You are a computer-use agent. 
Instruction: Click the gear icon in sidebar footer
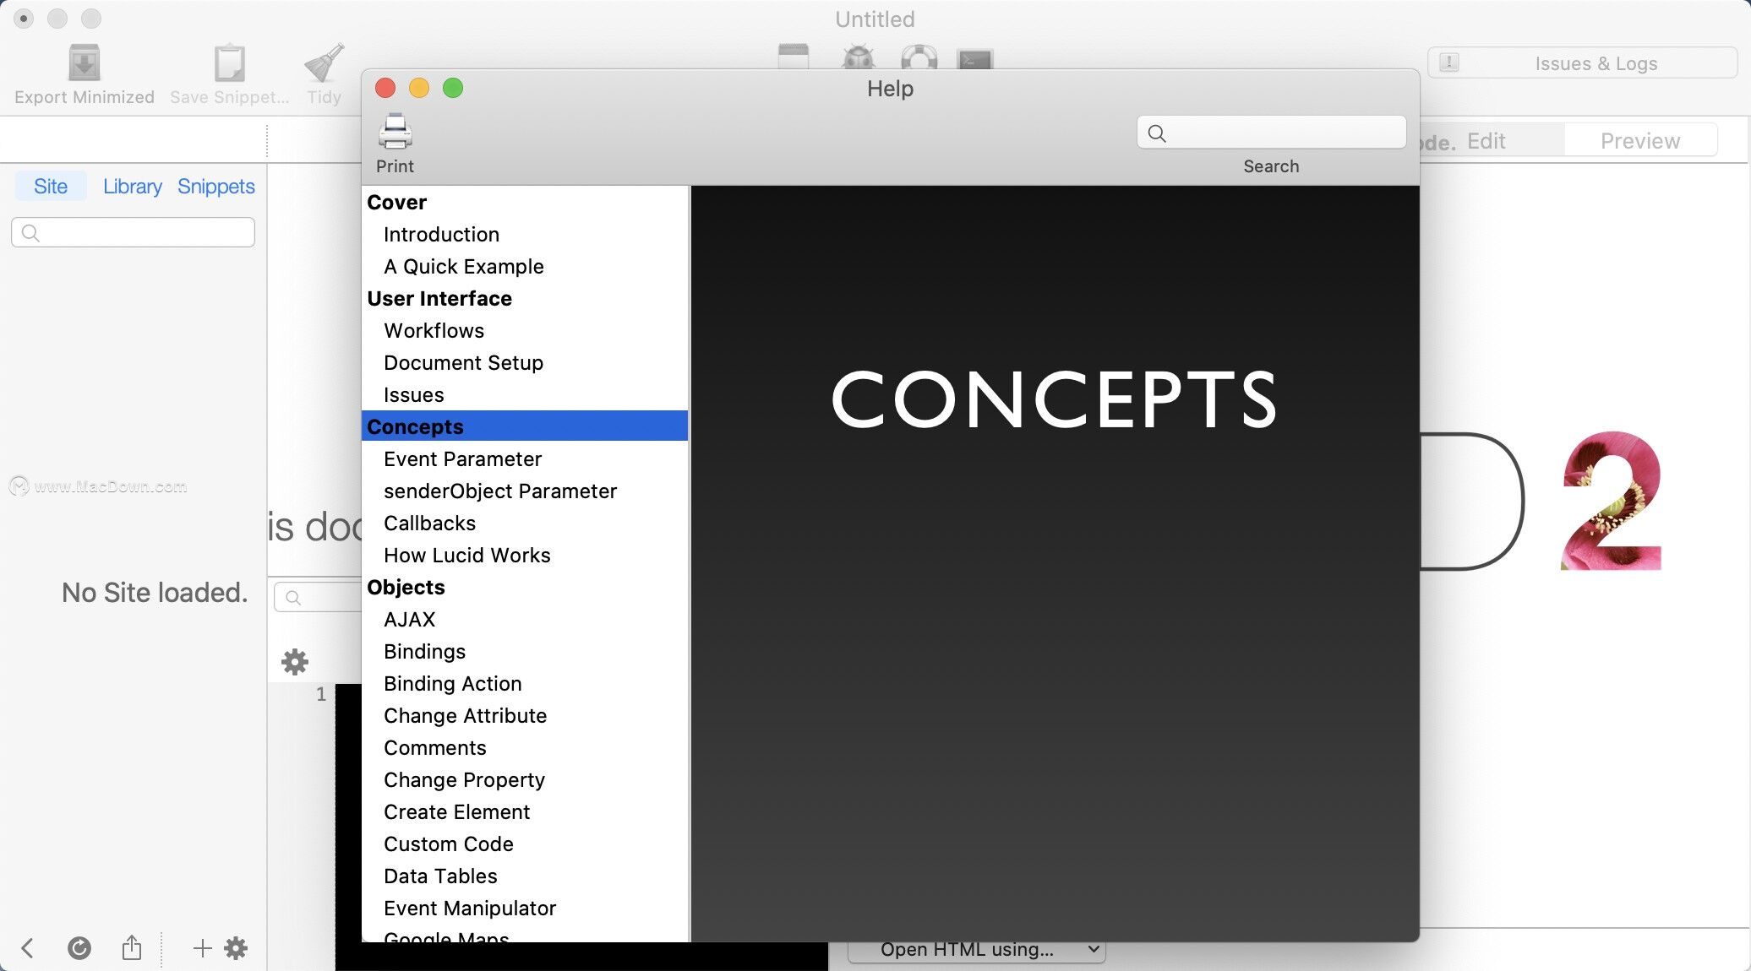point(236,948)
